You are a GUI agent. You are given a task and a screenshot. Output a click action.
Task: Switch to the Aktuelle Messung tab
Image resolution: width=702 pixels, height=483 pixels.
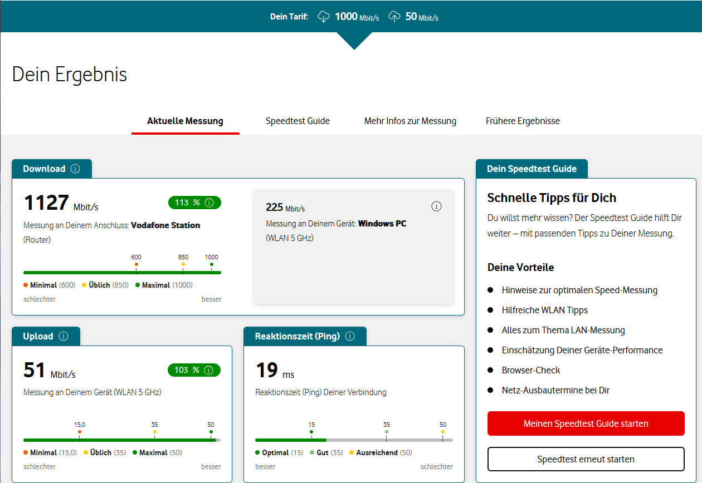(x=185, y=121)
